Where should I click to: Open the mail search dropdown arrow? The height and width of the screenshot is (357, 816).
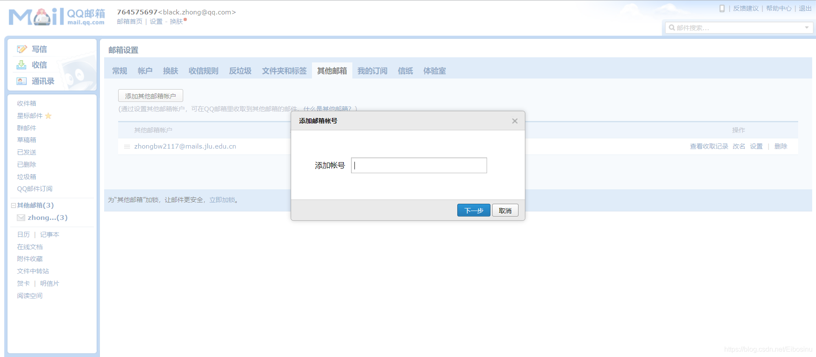(x=807, y=28)
